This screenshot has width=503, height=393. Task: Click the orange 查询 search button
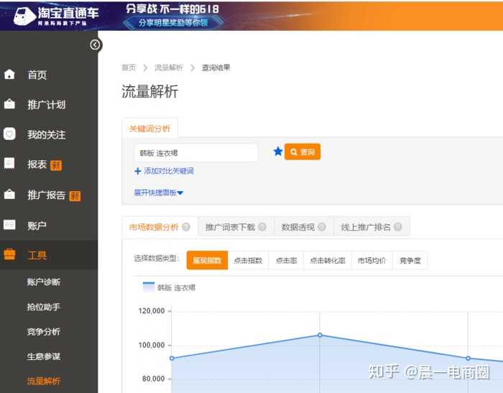click(303, 152)
